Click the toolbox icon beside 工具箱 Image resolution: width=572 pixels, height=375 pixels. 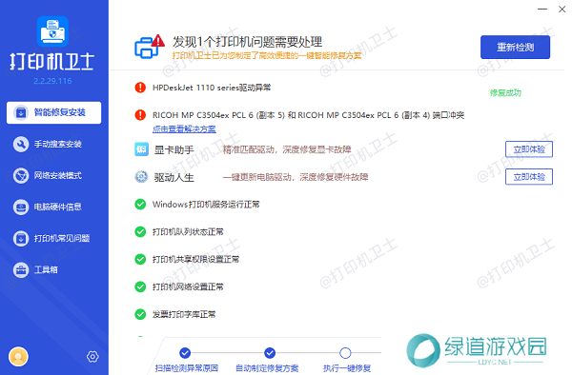click(21, 269)
